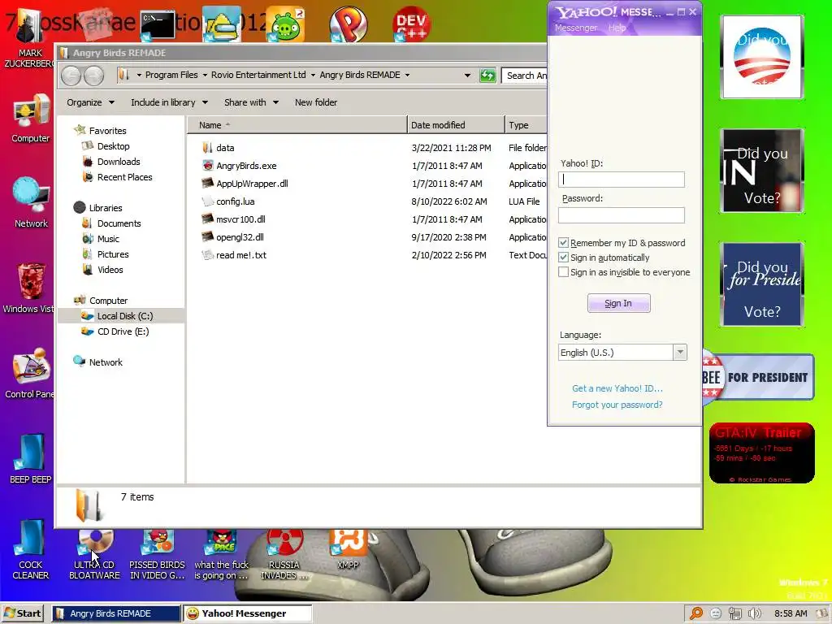This screenshot has width=832, height=624.
Task: Sort files by Date modified column
Action: (456, 125)
